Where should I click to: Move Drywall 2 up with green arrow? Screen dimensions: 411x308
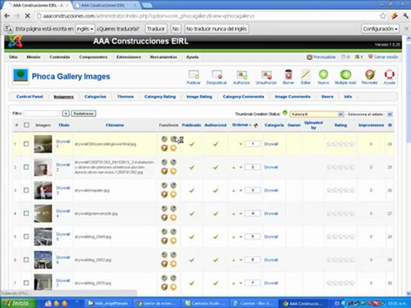[x=234, y=167]
